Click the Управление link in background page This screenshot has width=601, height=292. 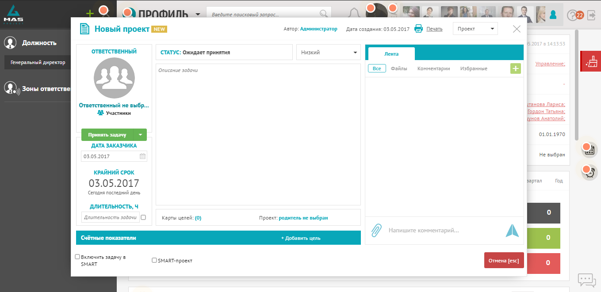[x=550, y=64]
